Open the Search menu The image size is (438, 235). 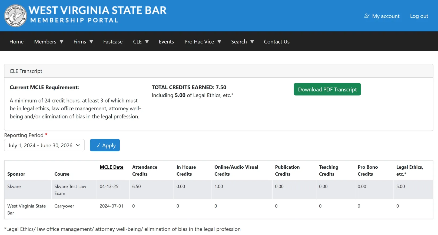click(x=239, y=42)
